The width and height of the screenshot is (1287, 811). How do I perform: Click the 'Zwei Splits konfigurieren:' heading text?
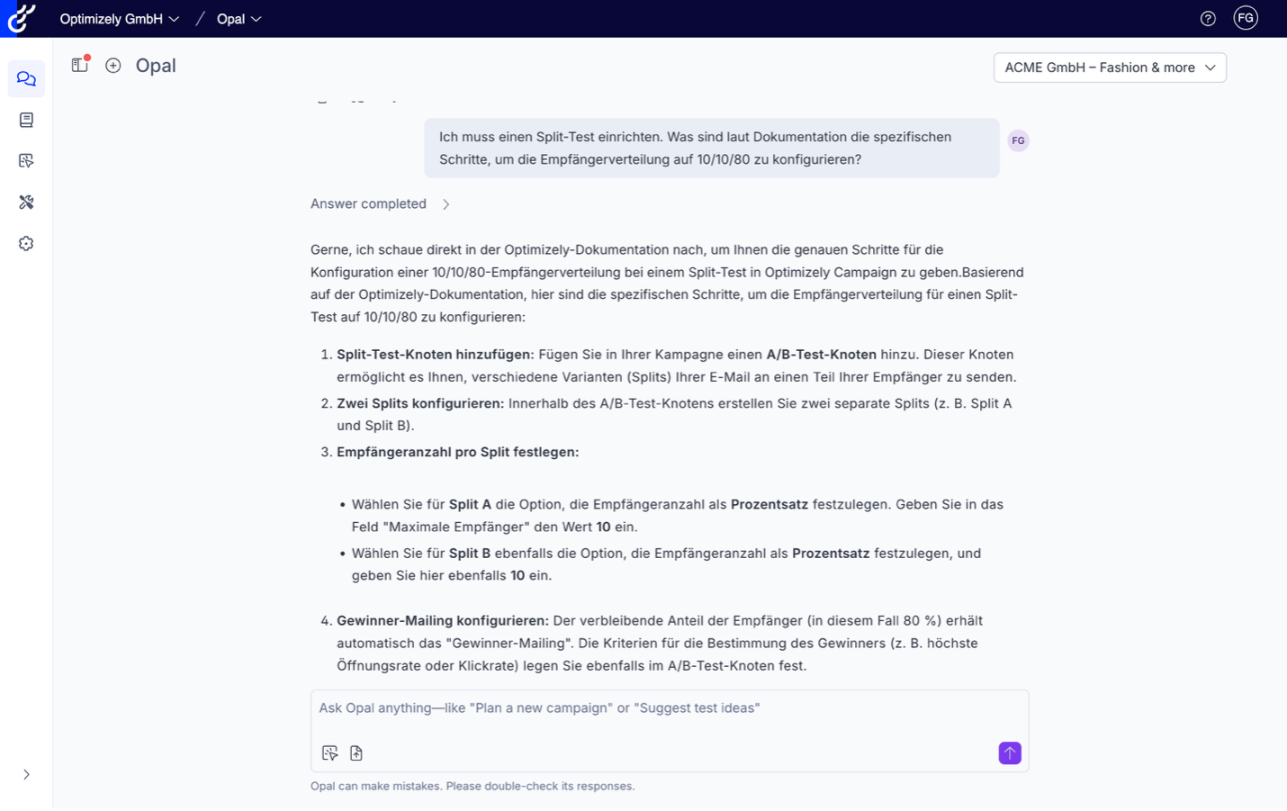click(x=420, y=403)
